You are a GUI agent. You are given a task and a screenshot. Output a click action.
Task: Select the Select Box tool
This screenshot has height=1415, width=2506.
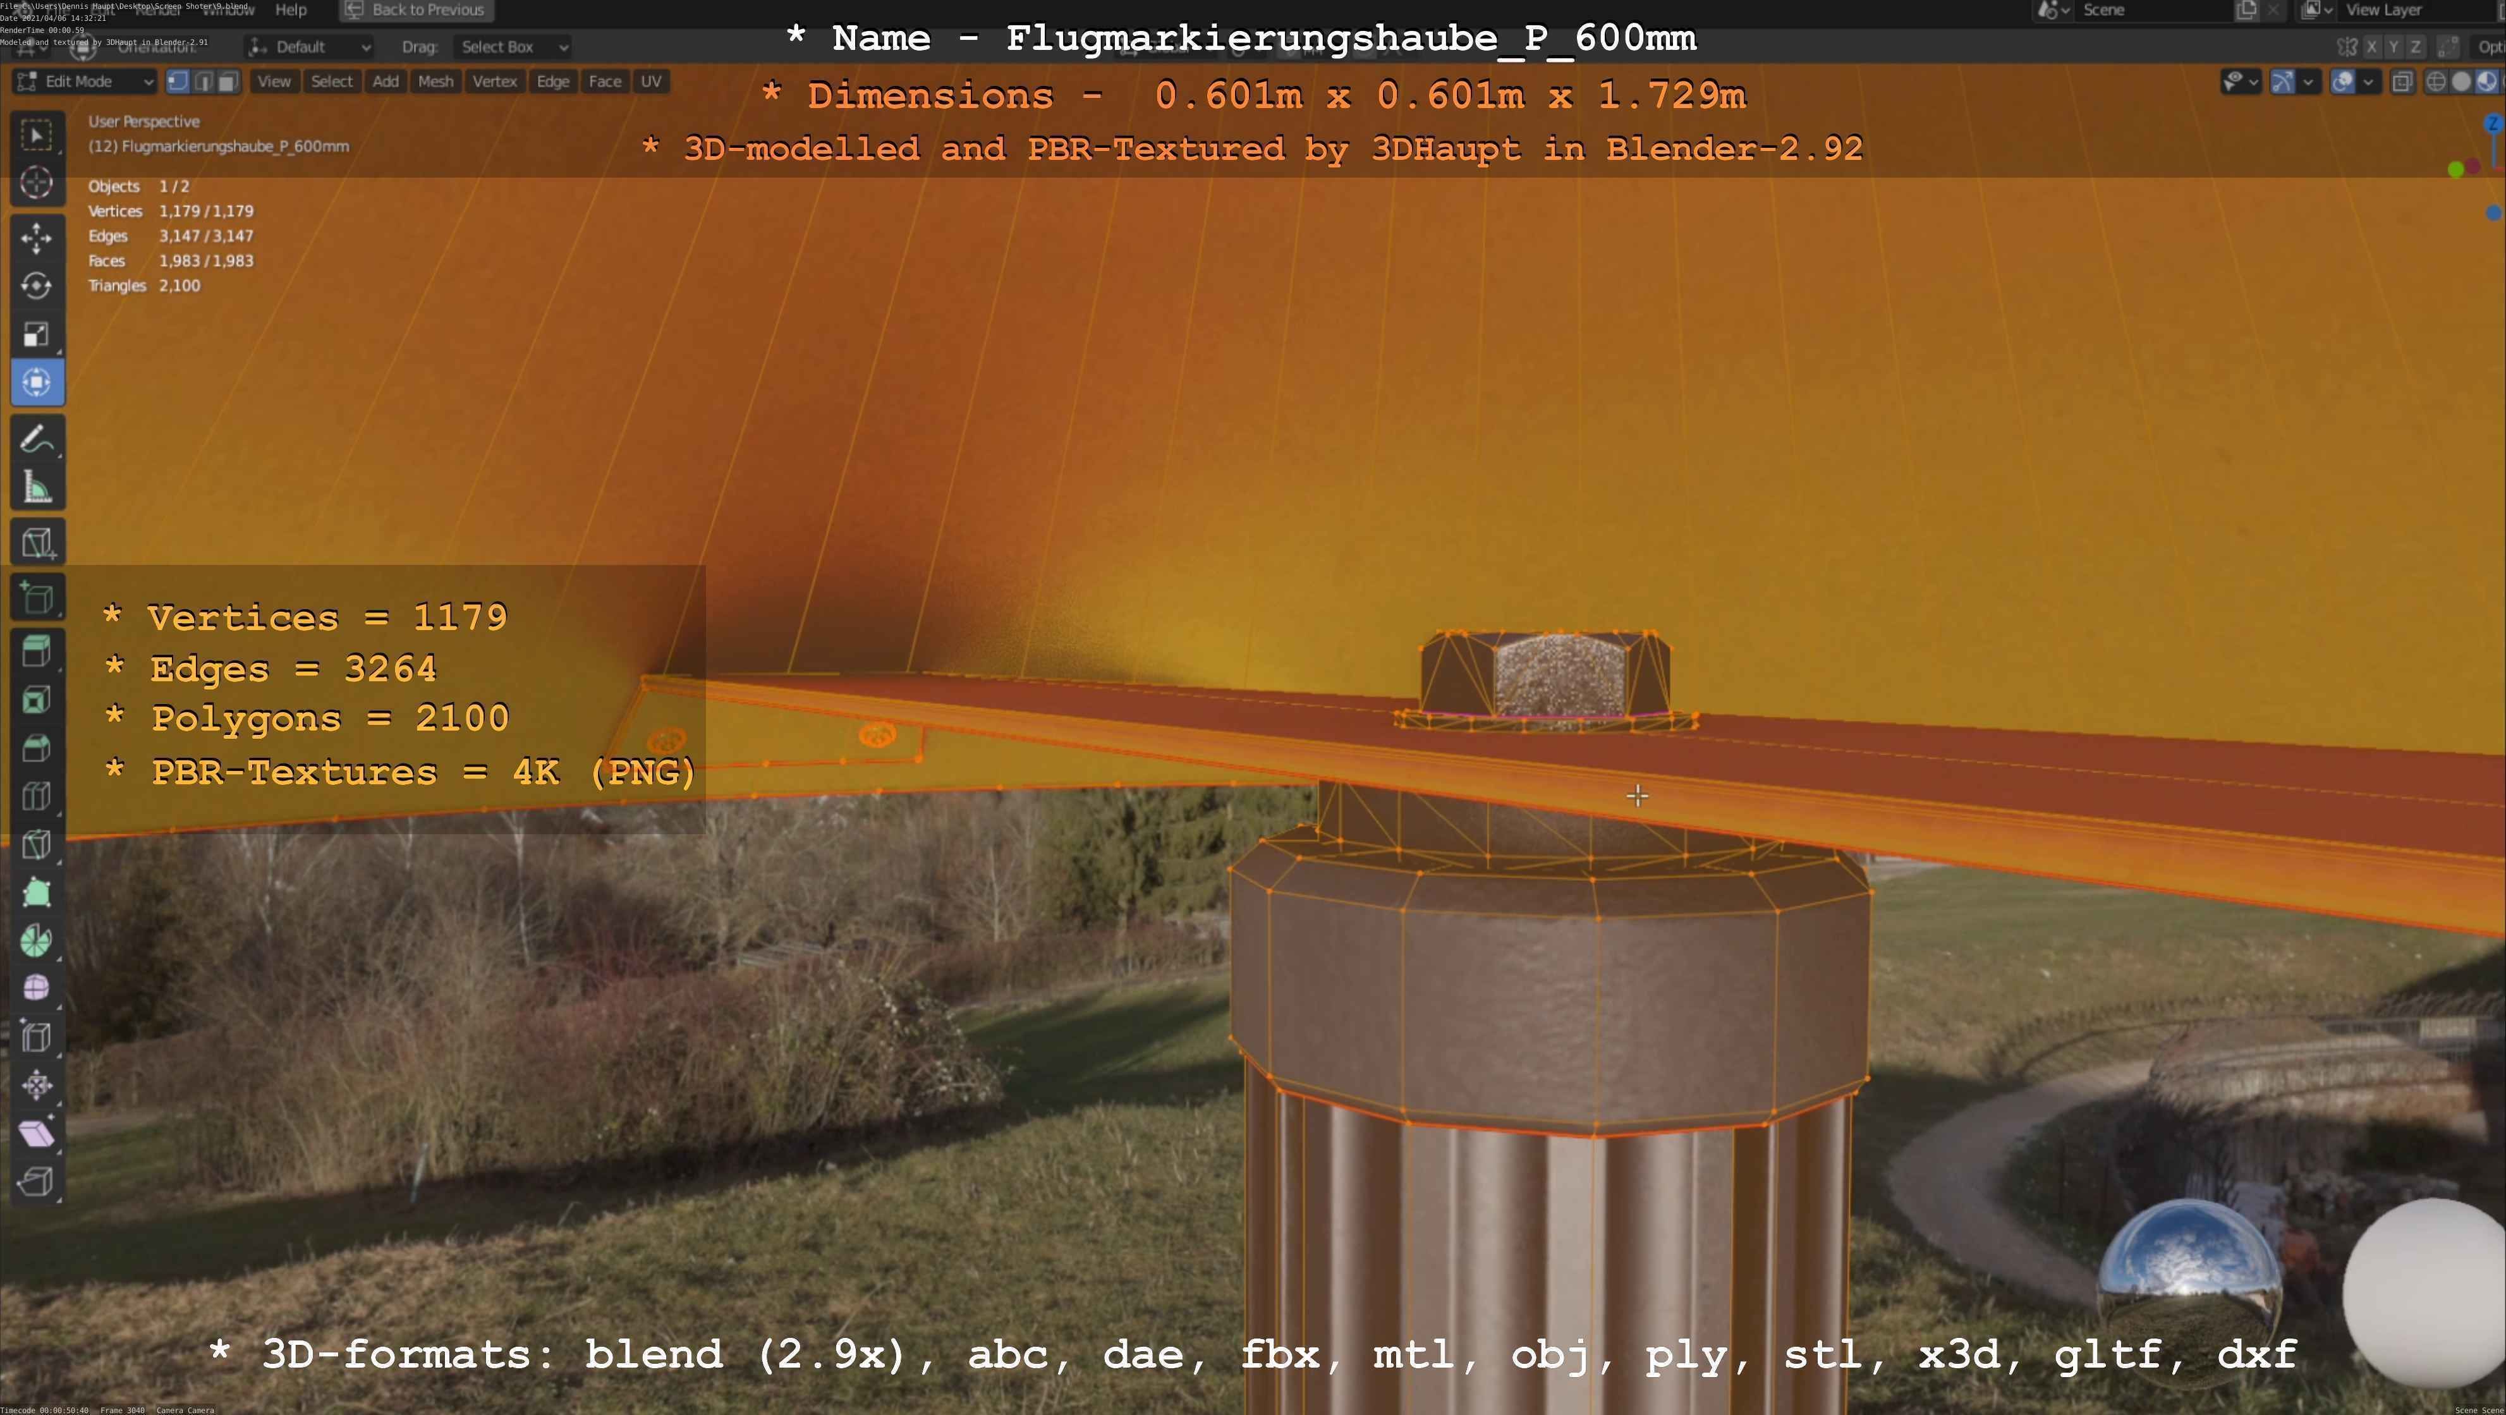37,134
